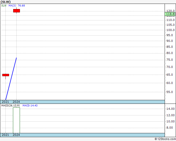176x141 pixels.
Task: Click the 70.0 price axis label
Action: (170, 67)
